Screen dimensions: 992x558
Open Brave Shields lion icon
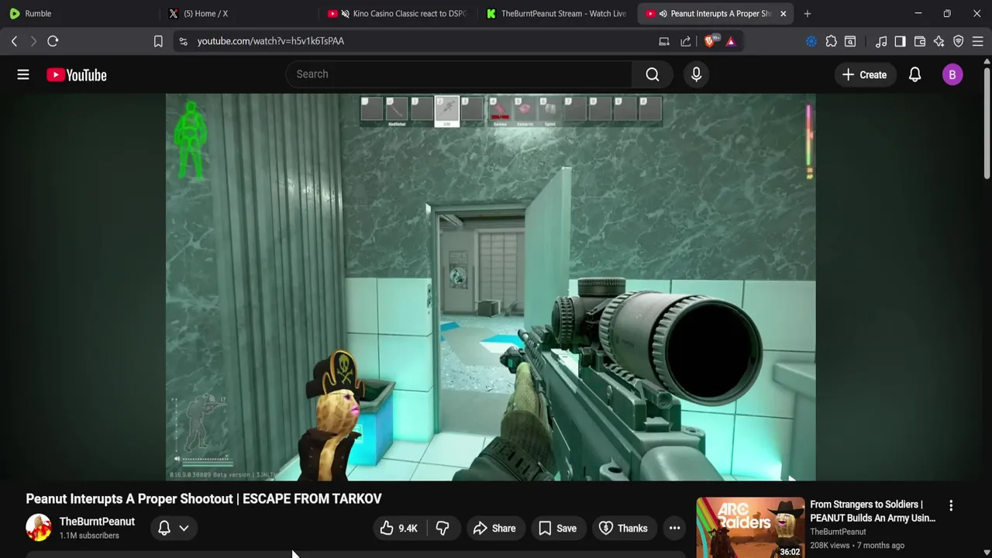coord(710,41)
